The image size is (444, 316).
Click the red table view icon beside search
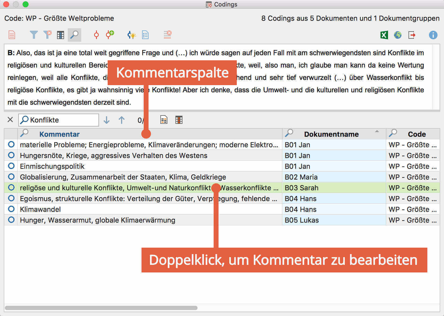[x=179, y=120]
